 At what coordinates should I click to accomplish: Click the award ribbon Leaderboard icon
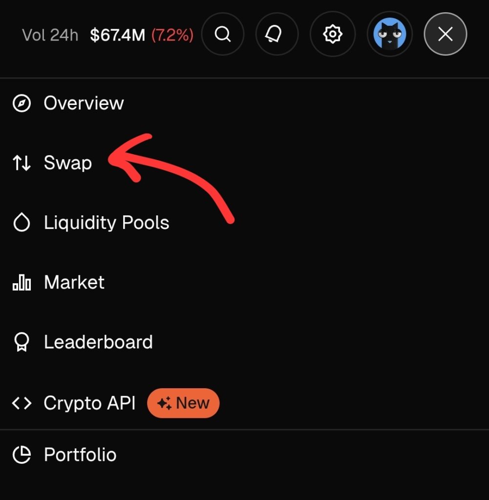21,342
